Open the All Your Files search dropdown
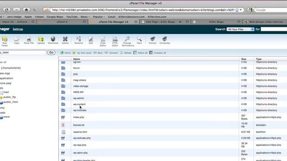This screenshot has height=161, width=287. (240, 29)
